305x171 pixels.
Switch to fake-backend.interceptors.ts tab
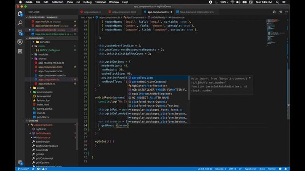197,12
